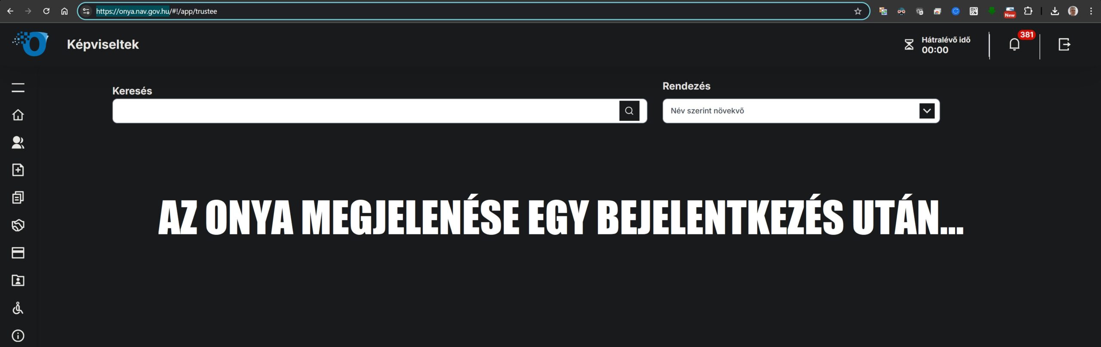1101x347 pixels.
Task: Bookmark page with the star icon
Action: [x=858, y=11]
